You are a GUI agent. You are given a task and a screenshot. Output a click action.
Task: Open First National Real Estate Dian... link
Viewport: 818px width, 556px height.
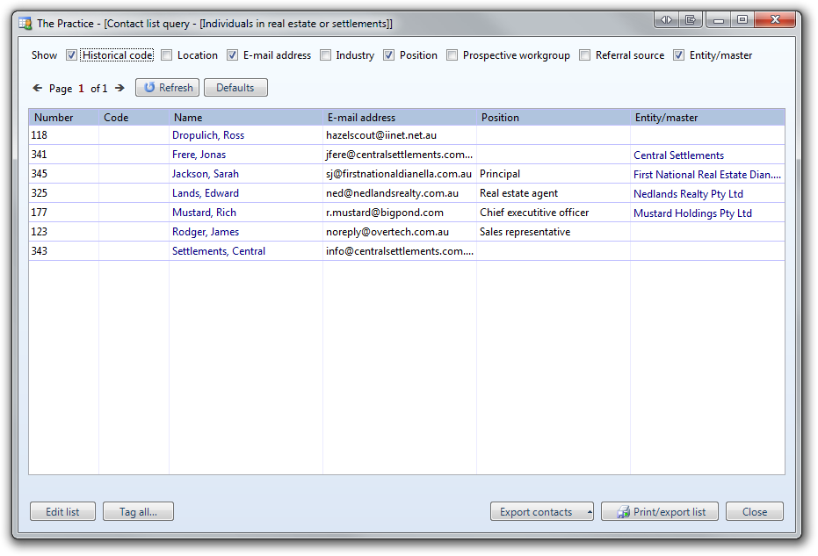tap(707, 174)
